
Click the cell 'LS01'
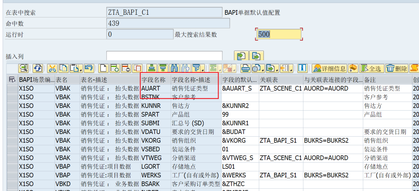click(240, 167)
